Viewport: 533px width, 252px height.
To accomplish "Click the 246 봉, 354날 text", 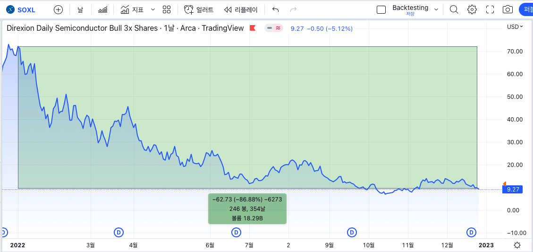I will coord(247,209).
